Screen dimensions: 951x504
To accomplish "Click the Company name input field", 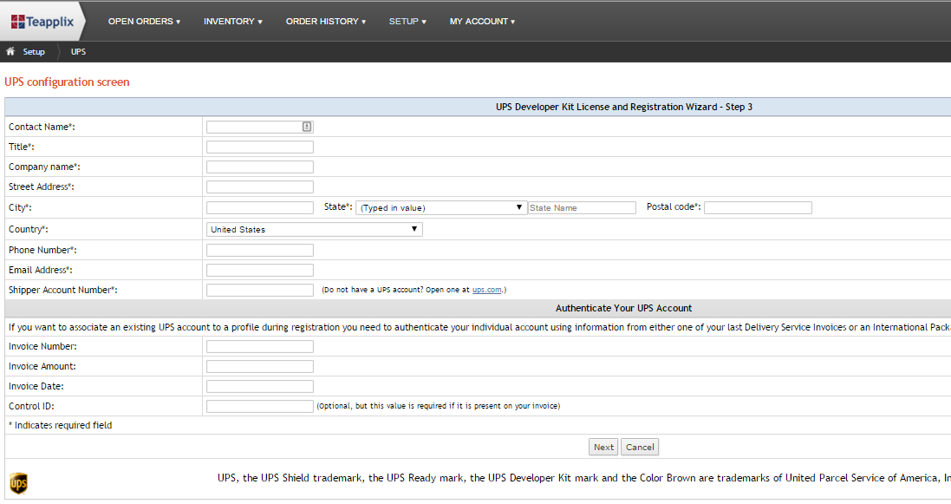I will 259,167.
